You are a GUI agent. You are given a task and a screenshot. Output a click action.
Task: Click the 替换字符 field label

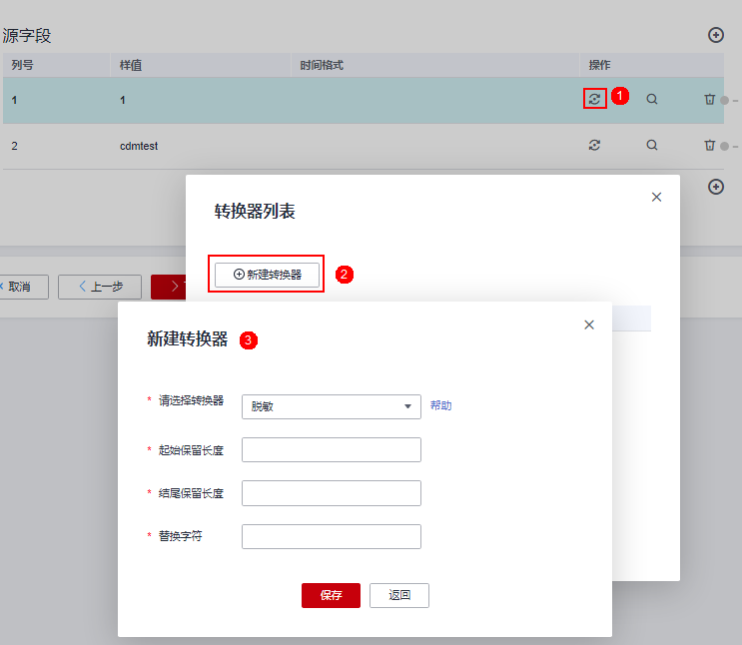[181, 536]
